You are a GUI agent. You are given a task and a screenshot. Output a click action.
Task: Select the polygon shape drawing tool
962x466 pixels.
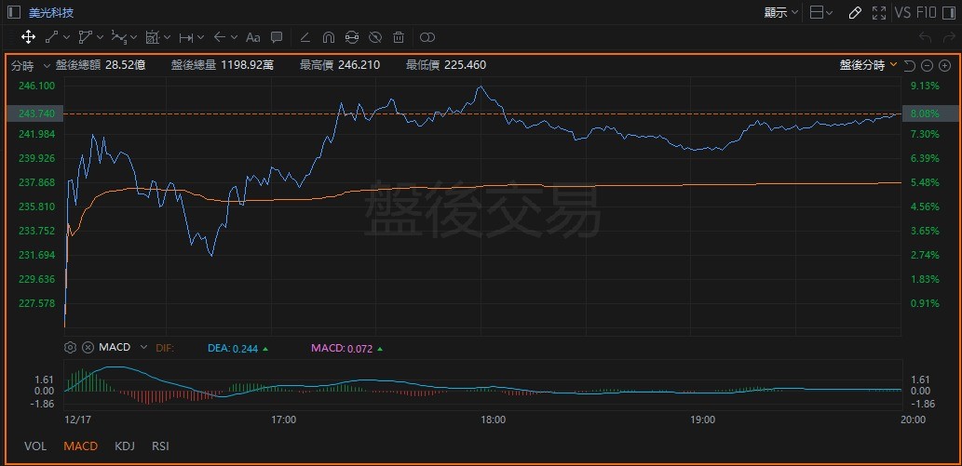tap(85, 37)
